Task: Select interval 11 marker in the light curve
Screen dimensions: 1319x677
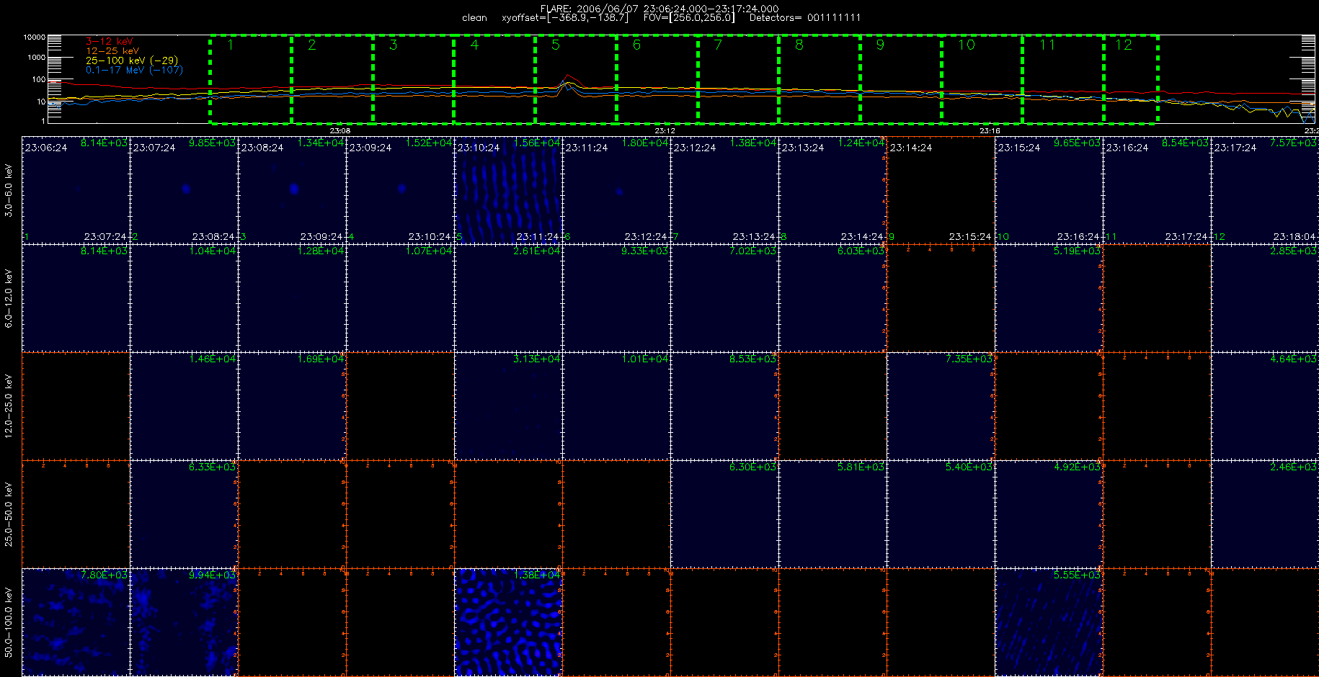Action: pyautogui.click(x=1047, y=45)
